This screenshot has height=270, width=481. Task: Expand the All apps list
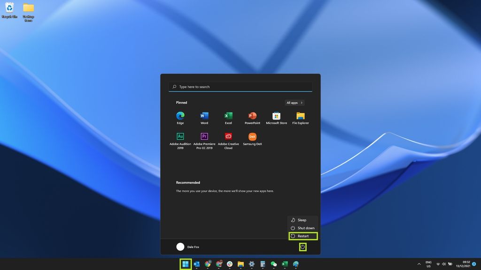pos(294,103)
